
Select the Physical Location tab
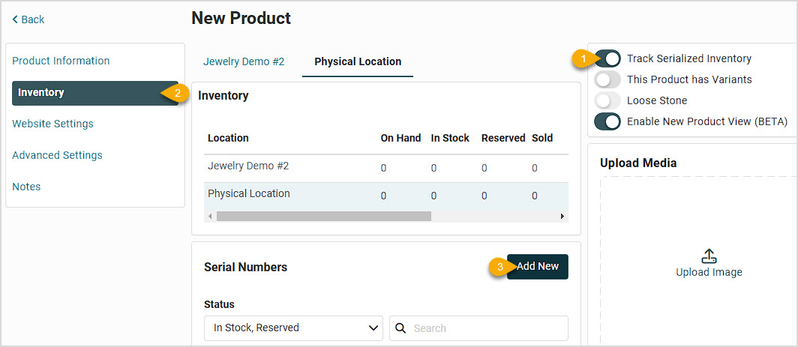click(358, 61)
